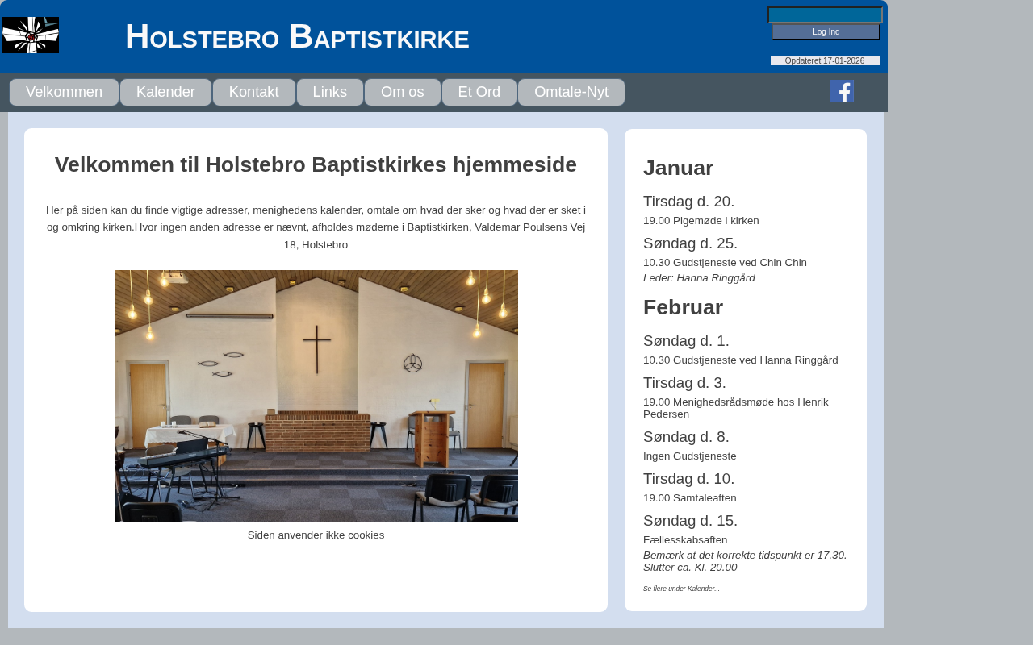This screenshot has width=1033, height=645.
Task: Click the 'Ingen Gudstjeneste' event
Action: (690, 456)
